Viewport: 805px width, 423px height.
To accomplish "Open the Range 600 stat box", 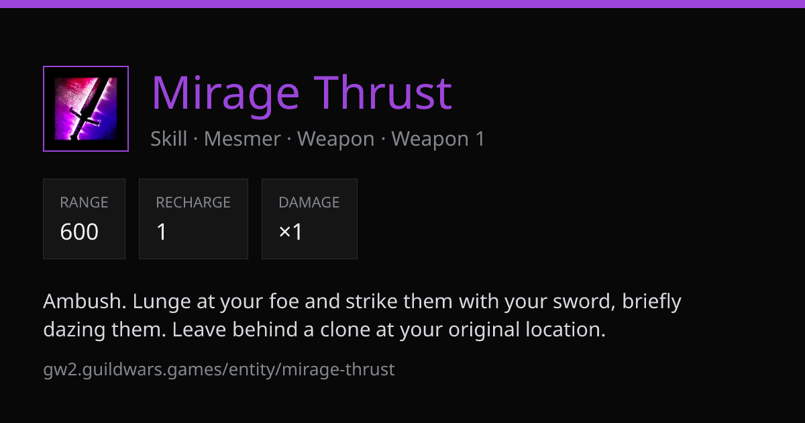I will pos(84,219).
